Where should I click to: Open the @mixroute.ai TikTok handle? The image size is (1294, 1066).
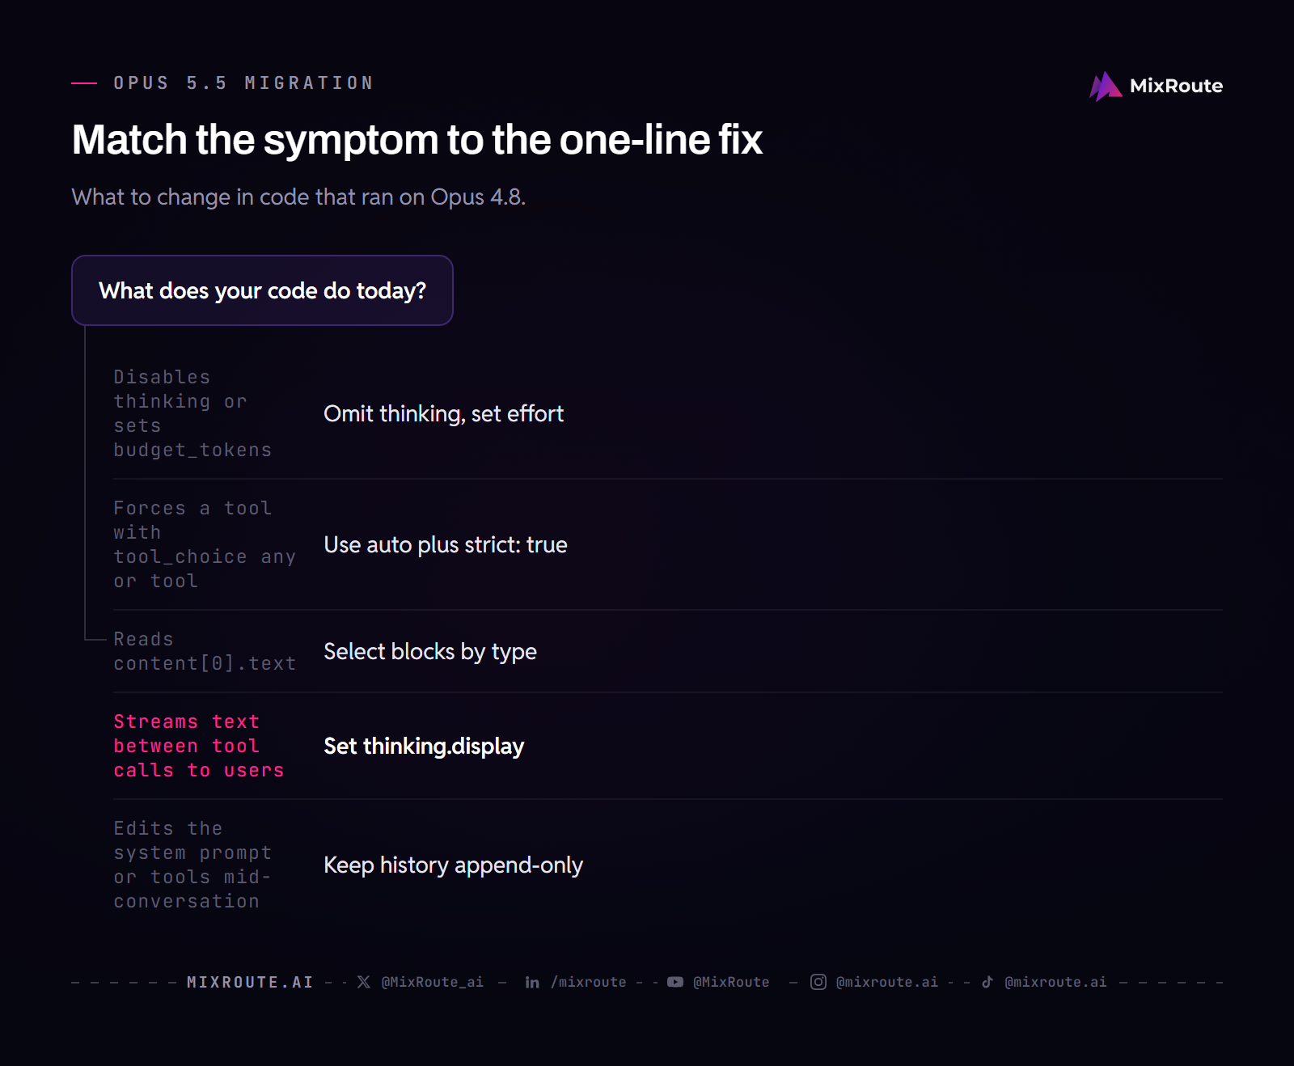click(1055, 982)
